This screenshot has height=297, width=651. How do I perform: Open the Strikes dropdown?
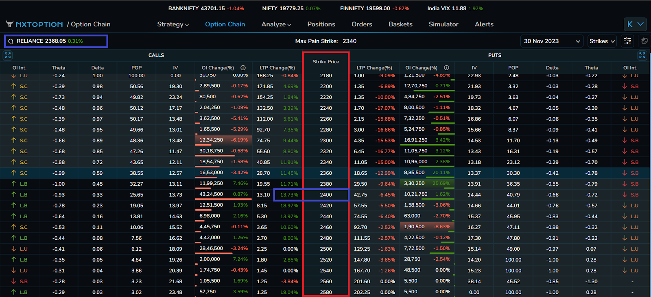coord(602,41)
